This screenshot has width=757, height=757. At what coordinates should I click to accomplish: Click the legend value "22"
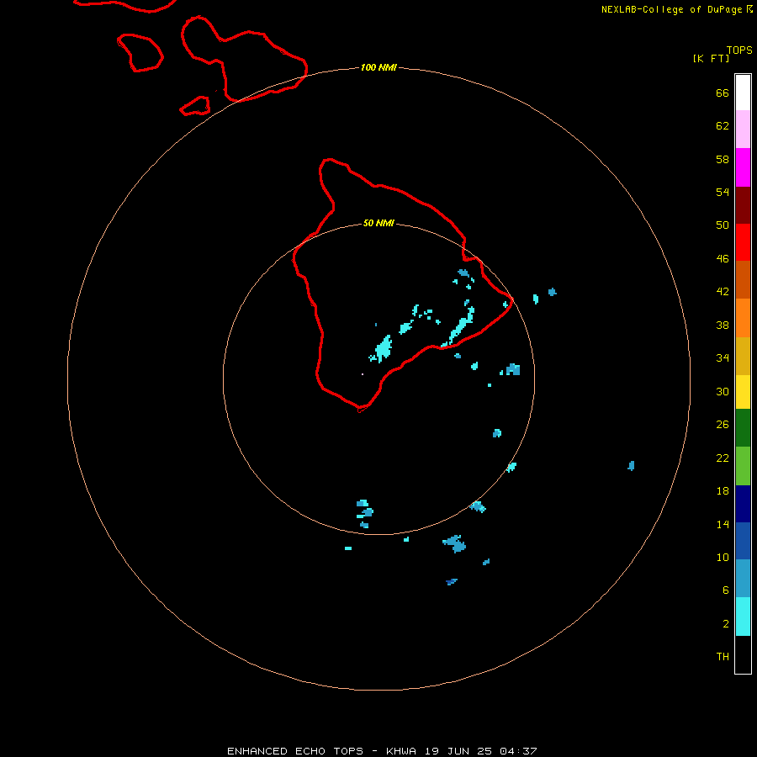723,458
